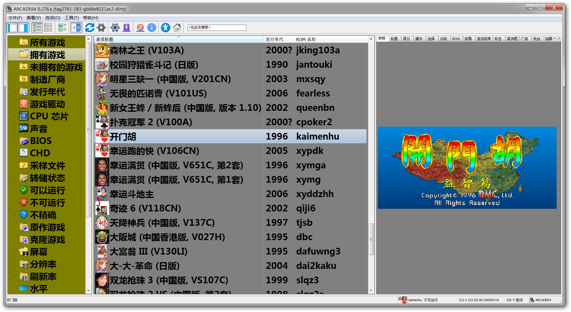Toggle the screenshot right panel button
Screen dimensions: 571x312
(23, 28)
